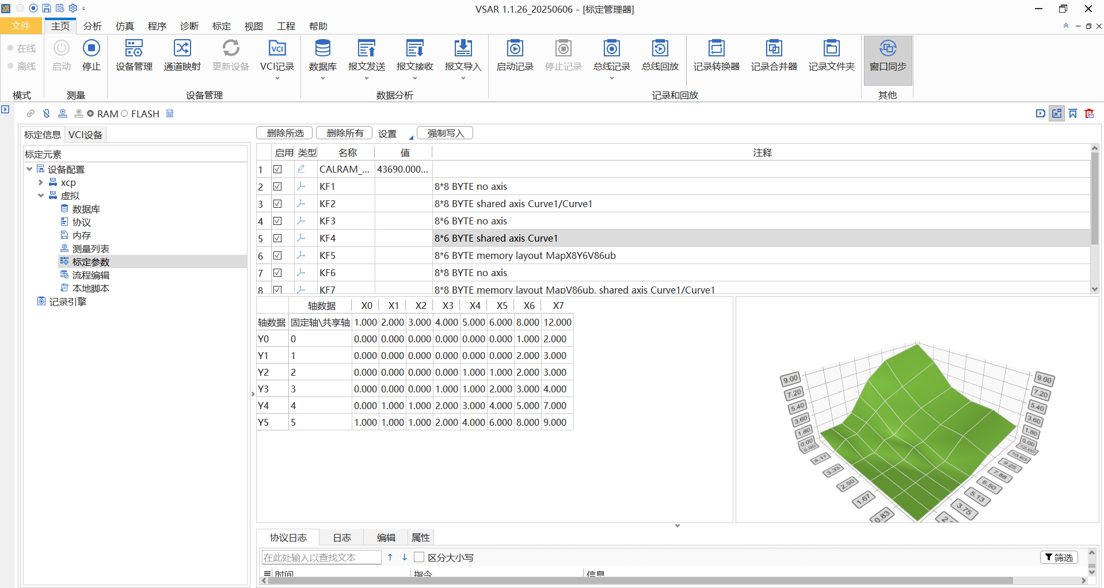1104x588 pixels.
Task: Click 启动记录 start recording
Action: pyautogui.click(x=515, y=55)
